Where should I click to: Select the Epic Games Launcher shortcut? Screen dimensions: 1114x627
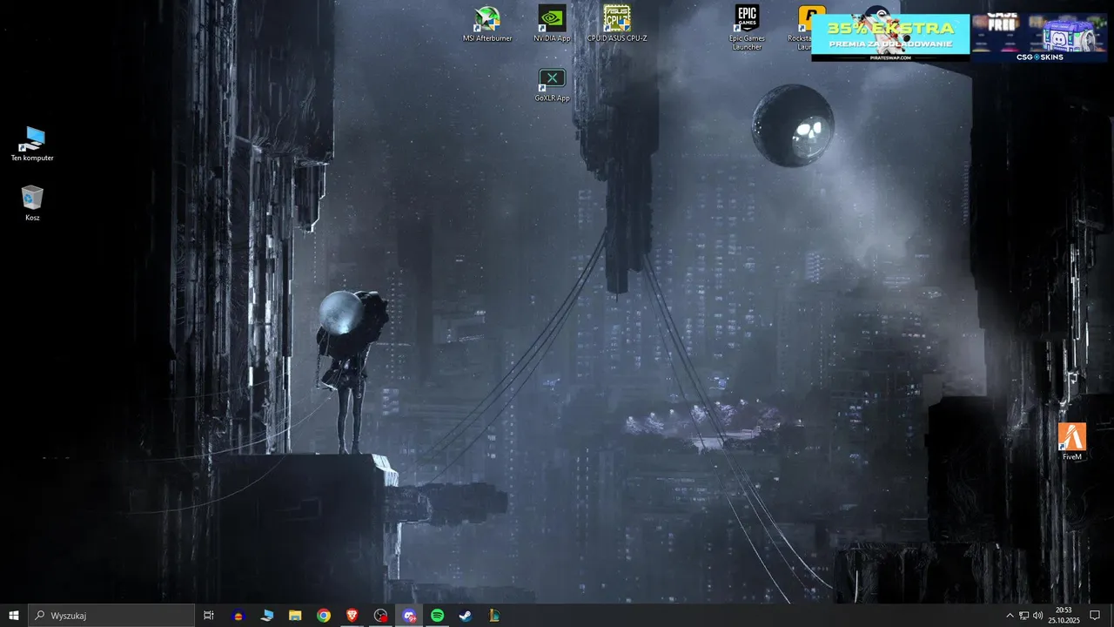[x=747, y=28]
